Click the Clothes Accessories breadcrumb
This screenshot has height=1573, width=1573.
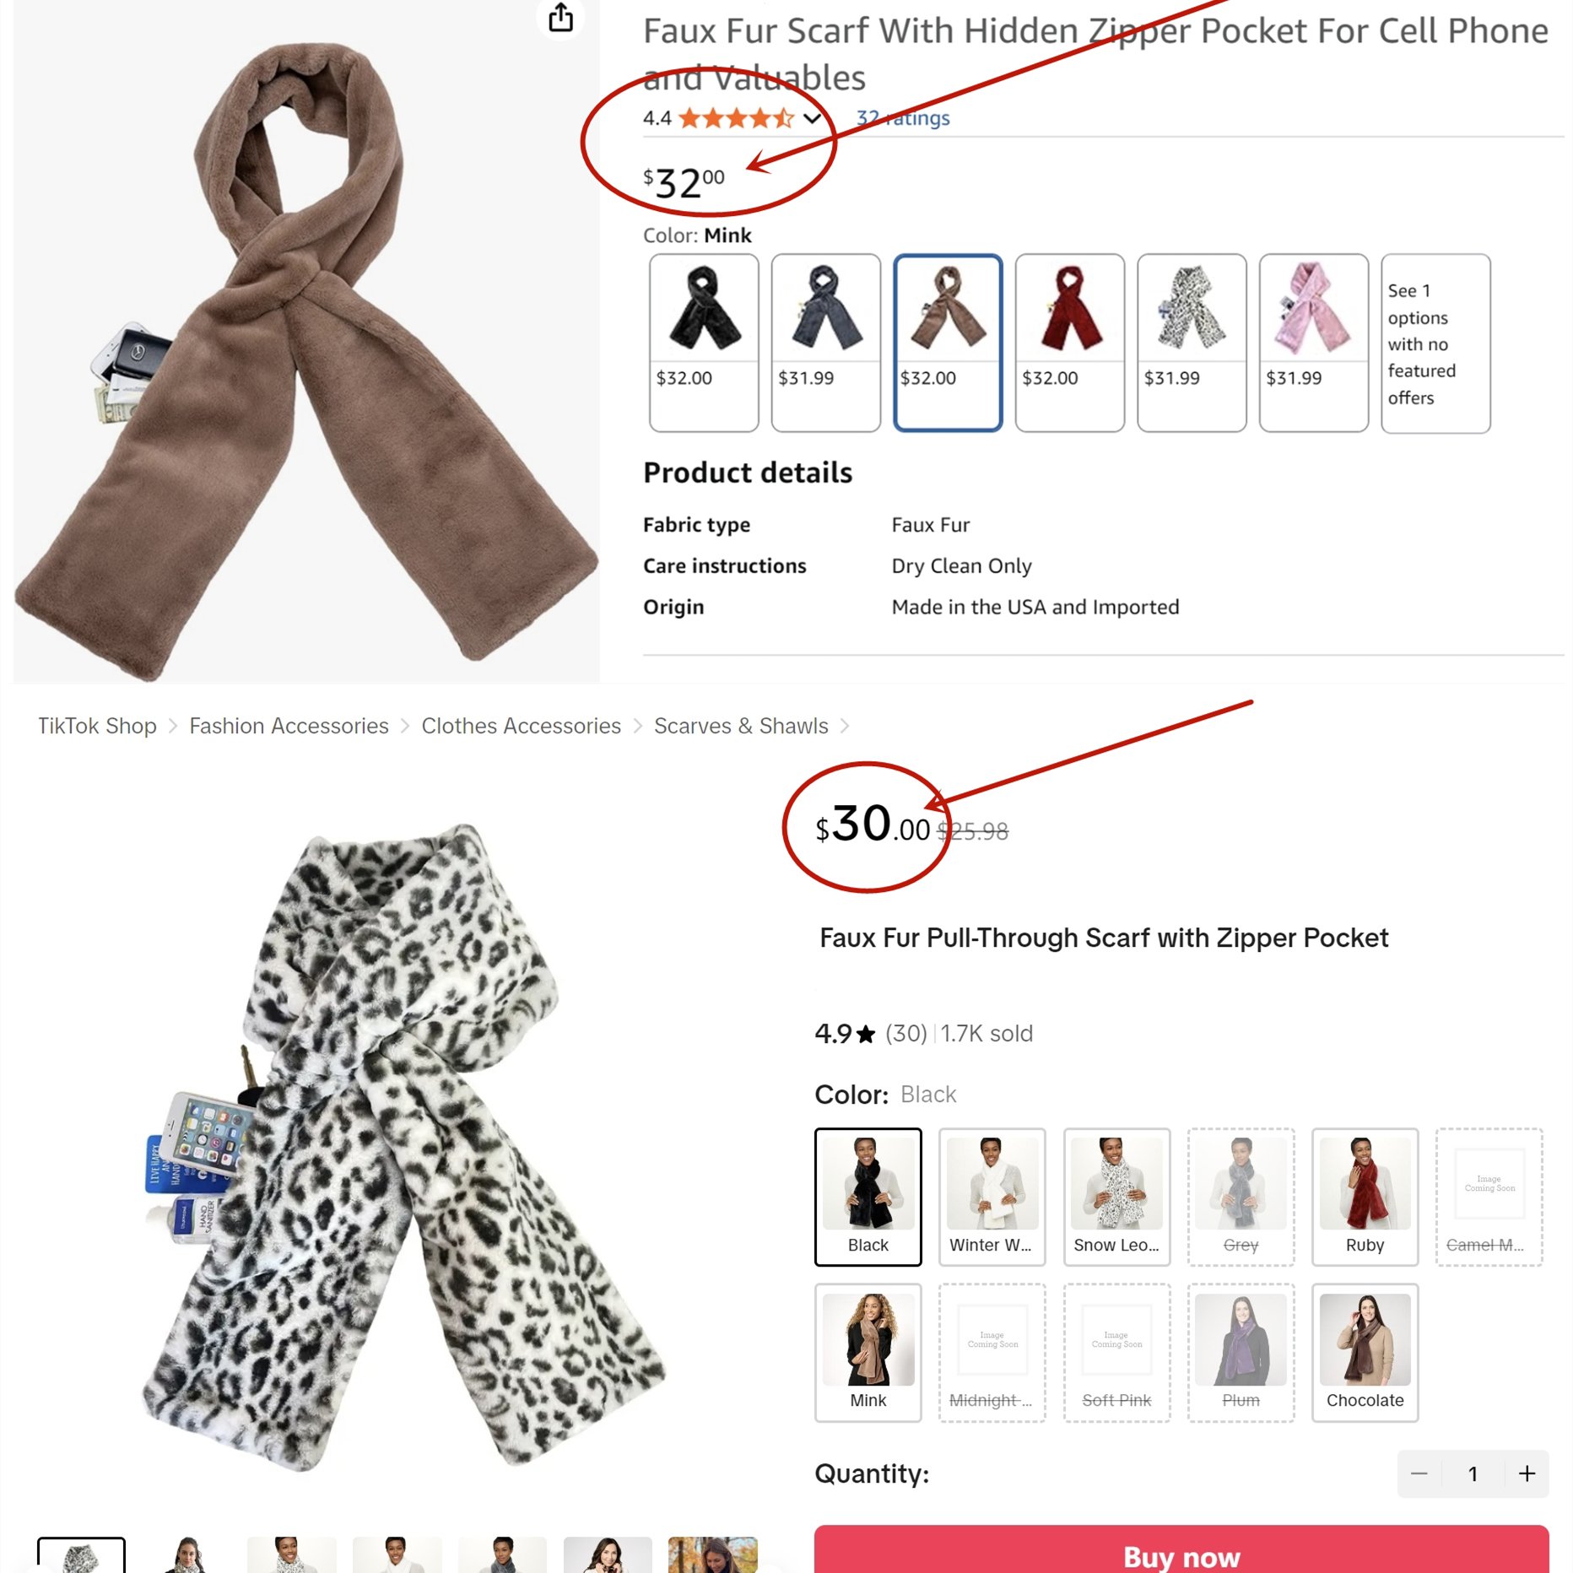[521, 726]
